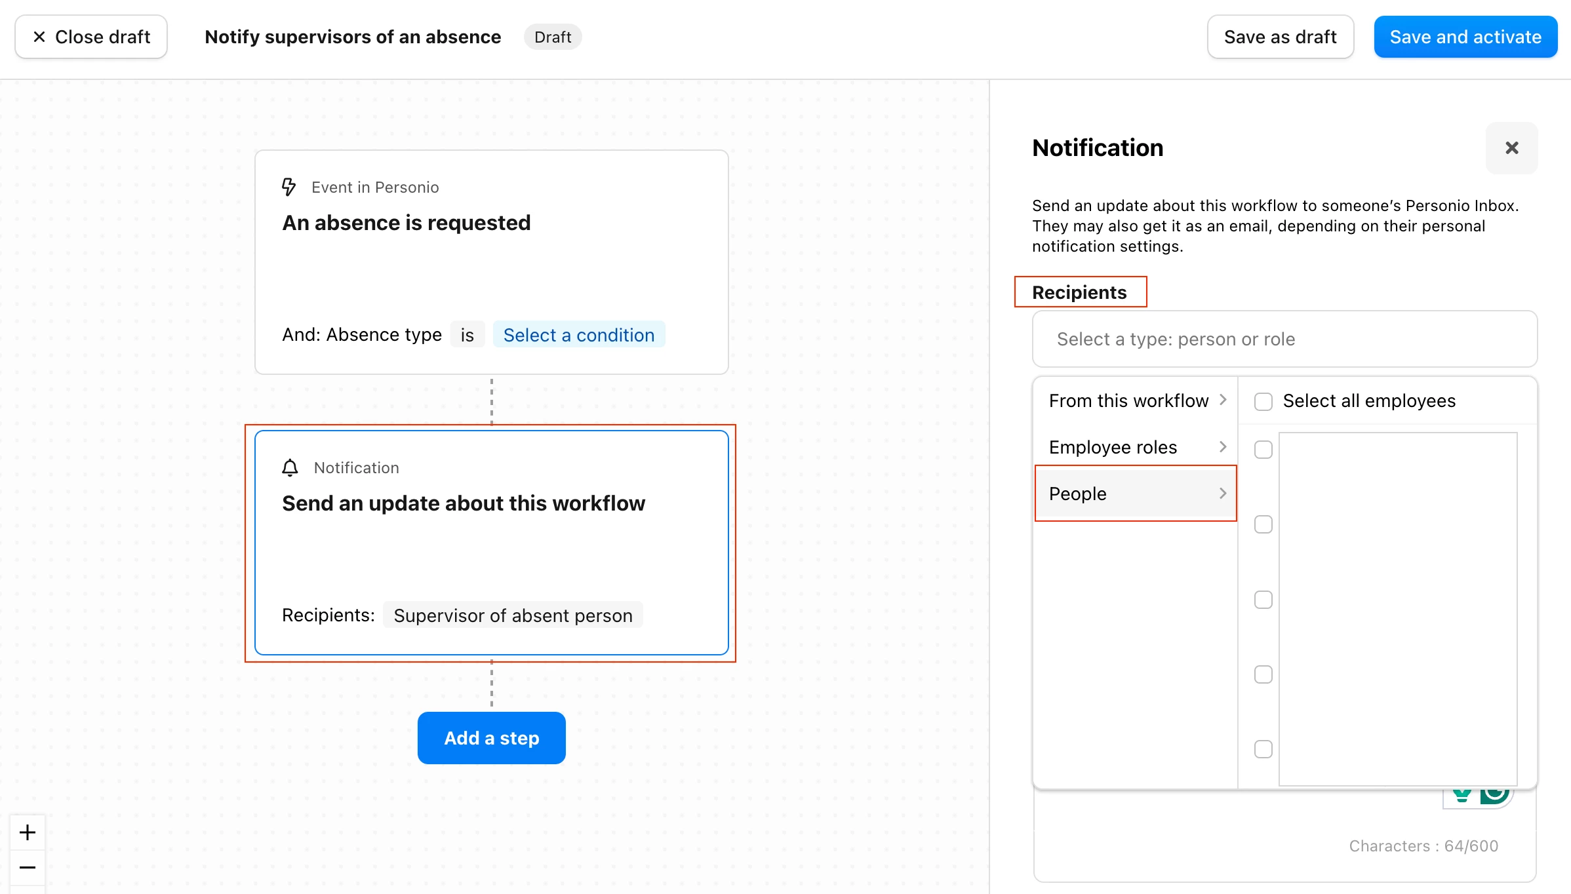
Task: Click Save as draft button
Action: pyautogui.click(x=1281, y=37)
